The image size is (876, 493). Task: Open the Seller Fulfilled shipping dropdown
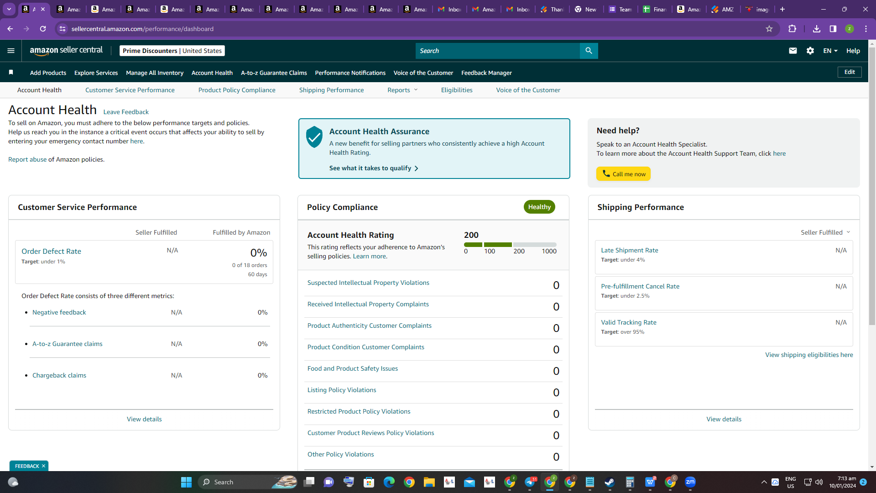pos(826,232)
